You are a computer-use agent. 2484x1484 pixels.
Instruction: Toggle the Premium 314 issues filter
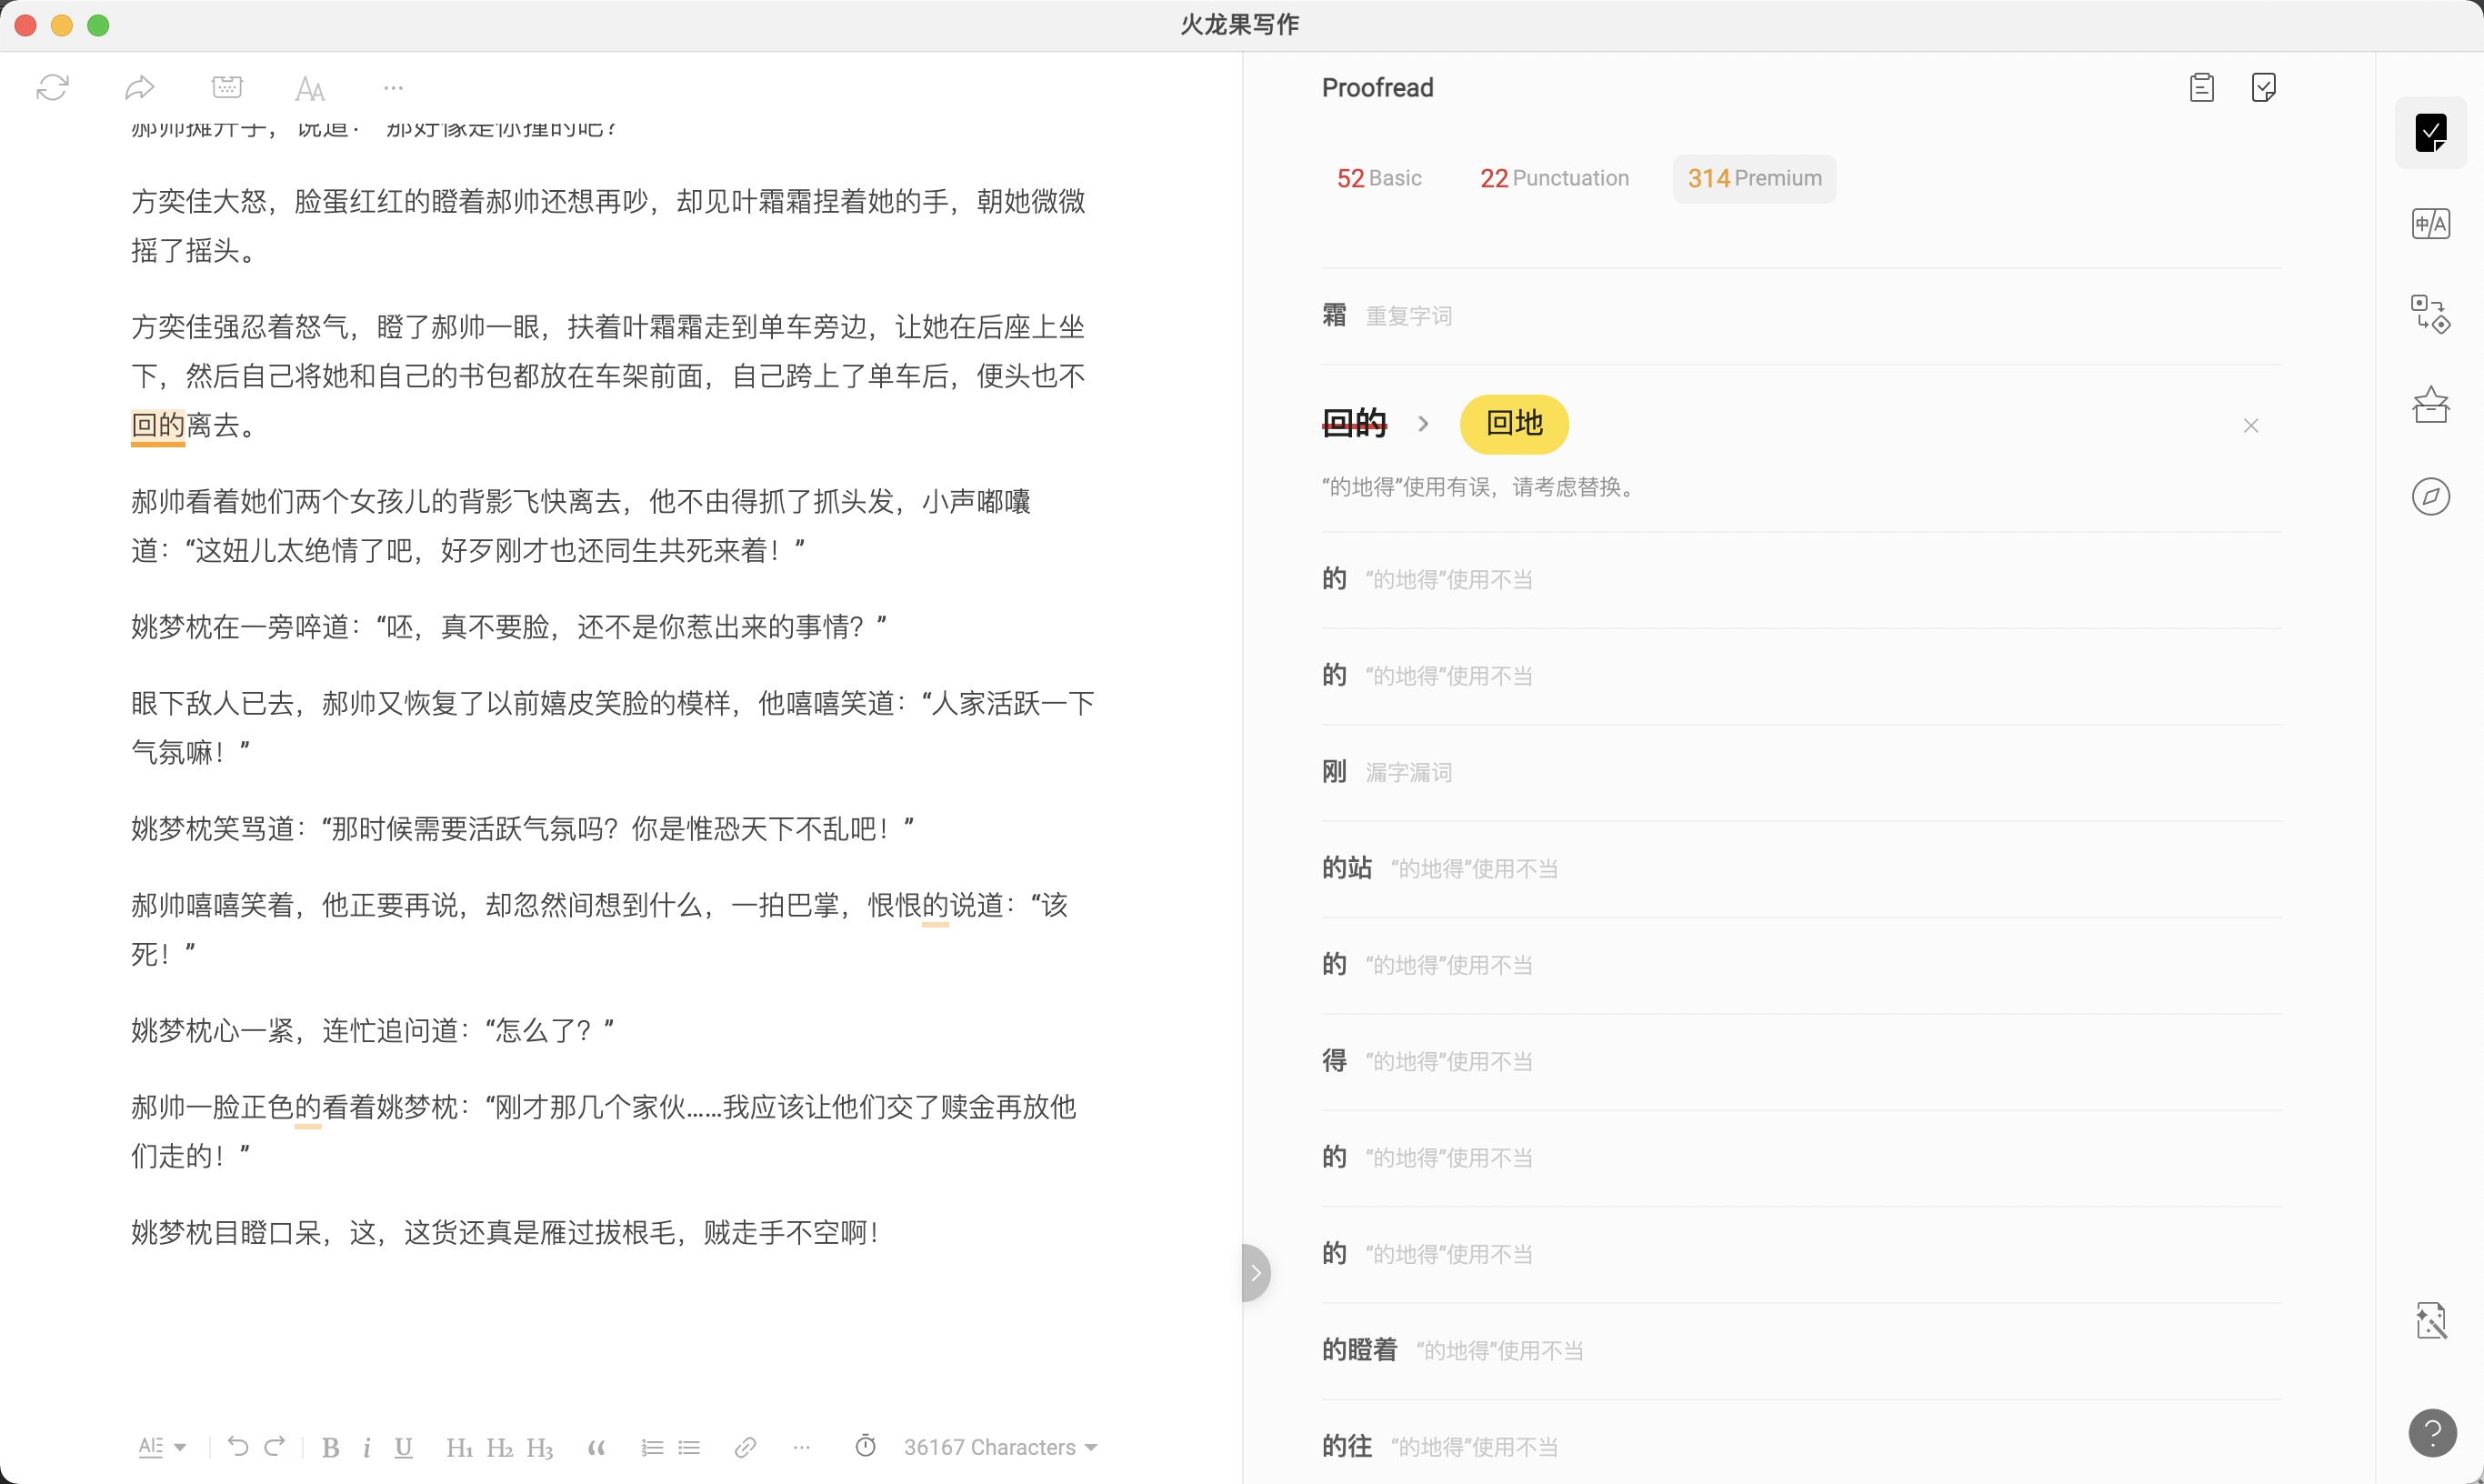click(x=1755, y=176)
